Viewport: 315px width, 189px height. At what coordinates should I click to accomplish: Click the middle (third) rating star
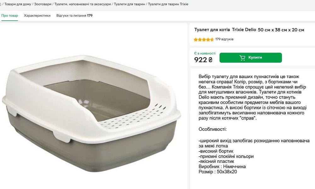tap(204, 40)
